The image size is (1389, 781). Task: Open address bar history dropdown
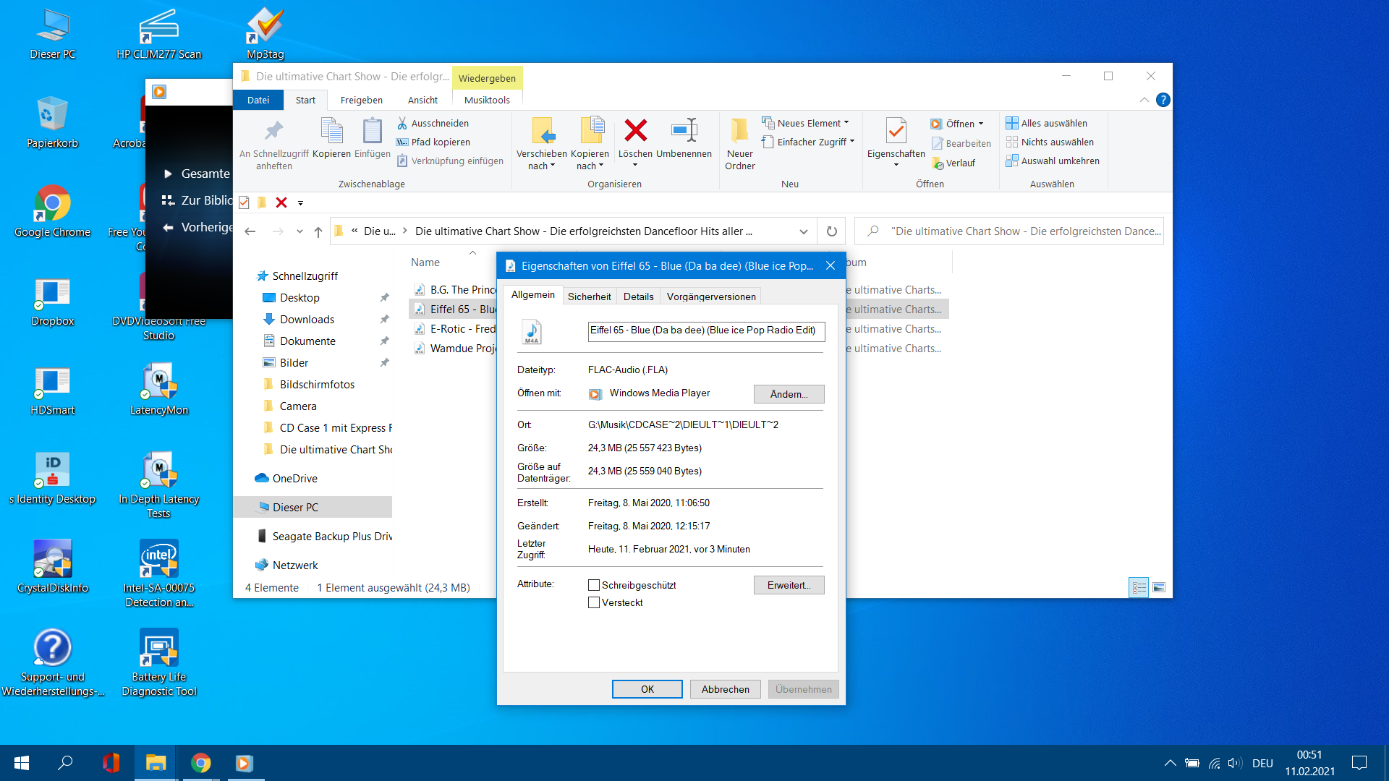803,231
